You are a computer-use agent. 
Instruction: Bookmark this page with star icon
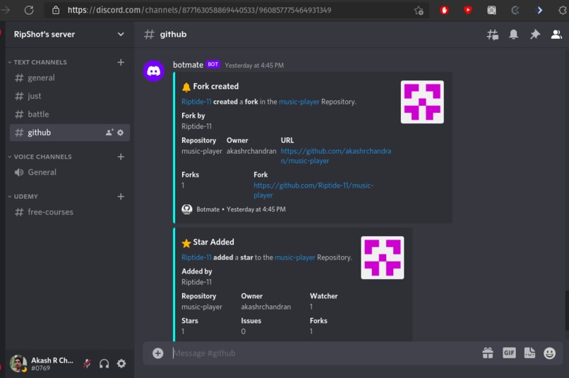[419, 11]
